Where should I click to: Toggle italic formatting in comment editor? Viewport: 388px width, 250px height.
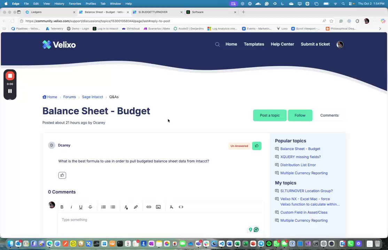tap(71, 207)
